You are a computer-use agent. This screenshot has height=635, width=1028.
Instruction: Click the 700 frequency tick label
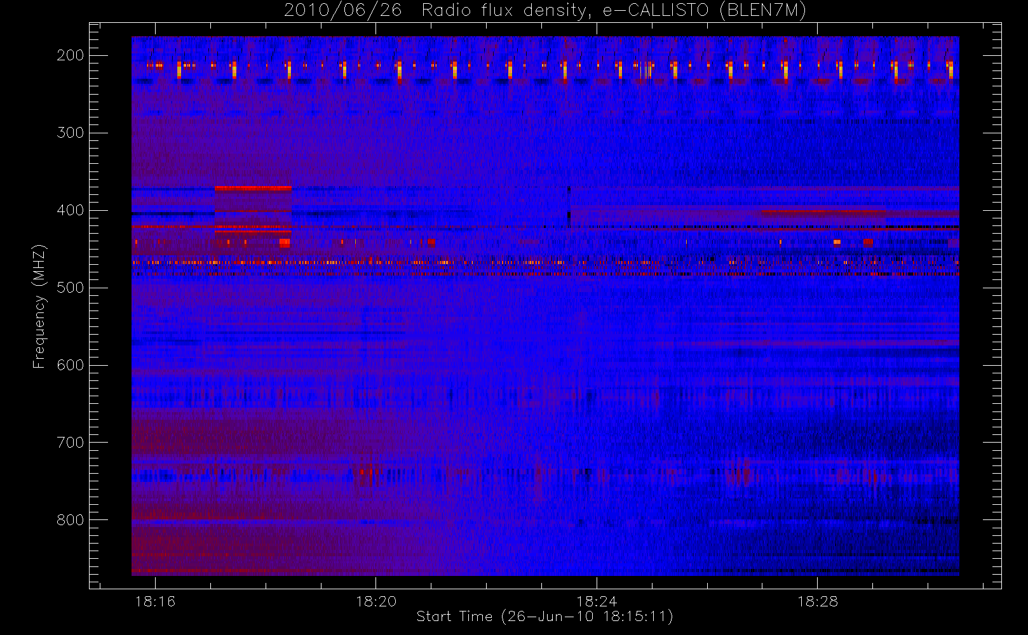[x=71, y=443]
